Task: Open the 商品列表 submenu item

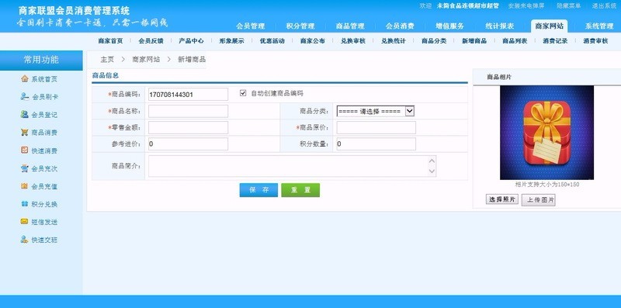Action: [x=515, y=41]
